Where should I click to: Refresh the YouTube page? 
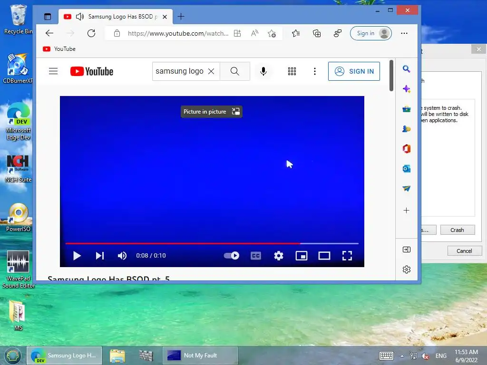91,33
